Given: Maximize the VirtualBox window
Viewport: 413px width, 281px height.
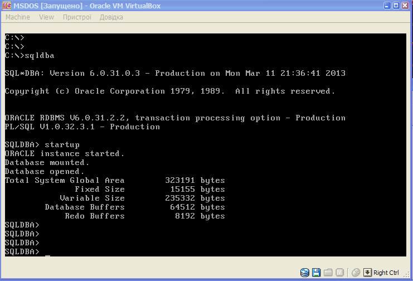Looking at the screenshot, I should pos(396,6).
